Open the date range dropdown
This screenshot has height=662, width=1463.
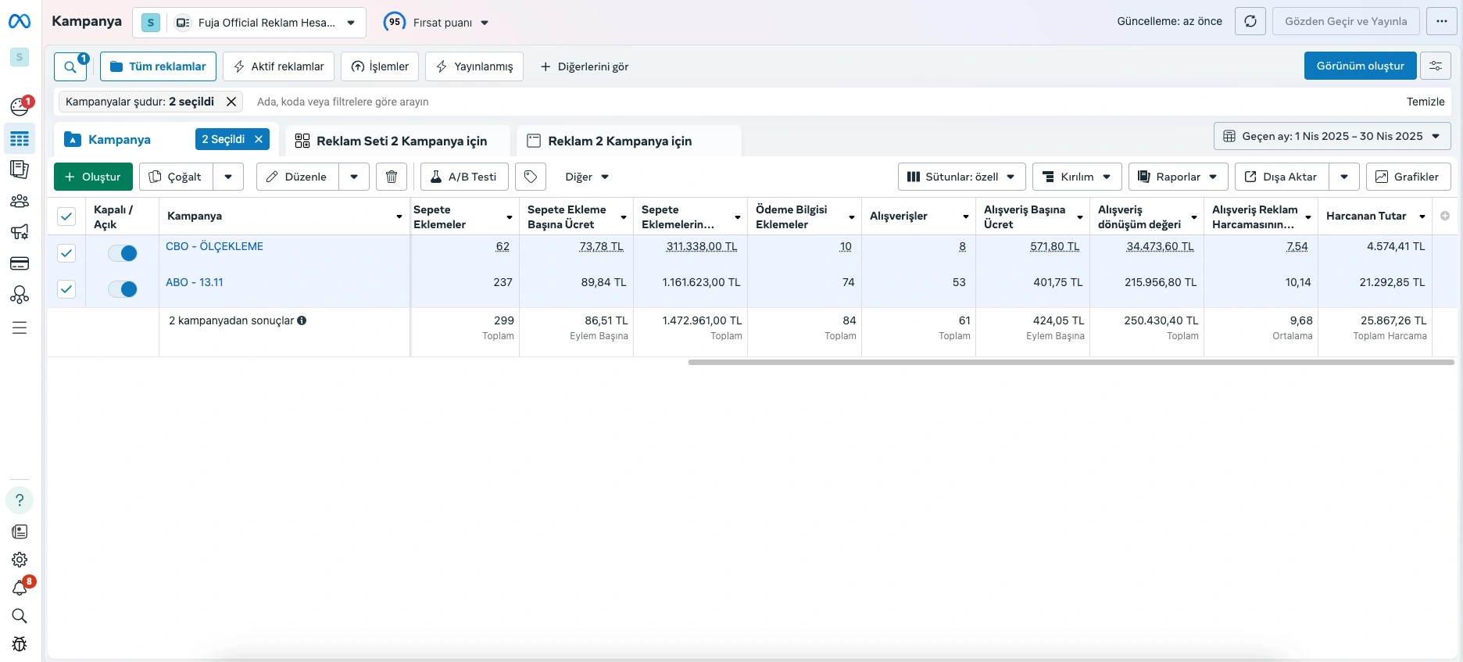coord(1332,136)
